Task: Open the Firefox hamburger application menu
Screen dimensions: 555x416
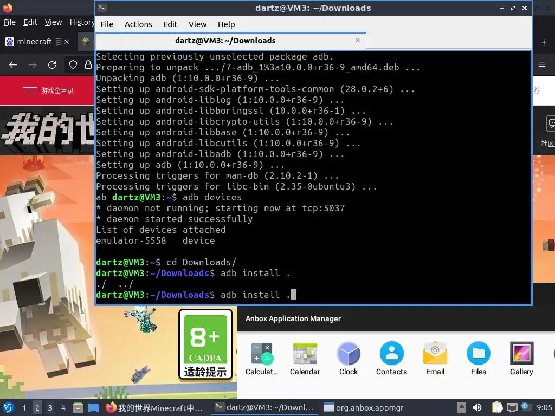Action: coord(542,64)
